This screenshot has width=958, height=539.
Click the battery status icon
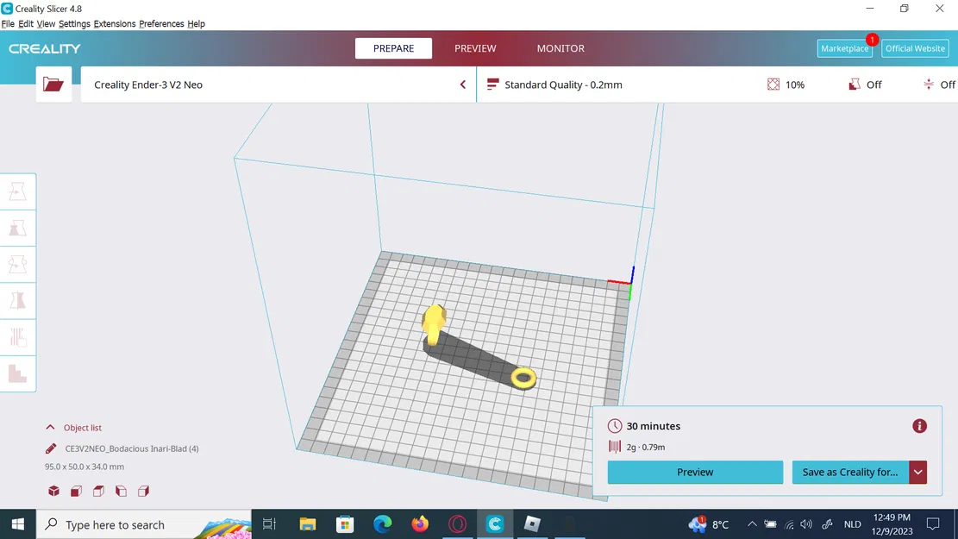click(770, 524)
